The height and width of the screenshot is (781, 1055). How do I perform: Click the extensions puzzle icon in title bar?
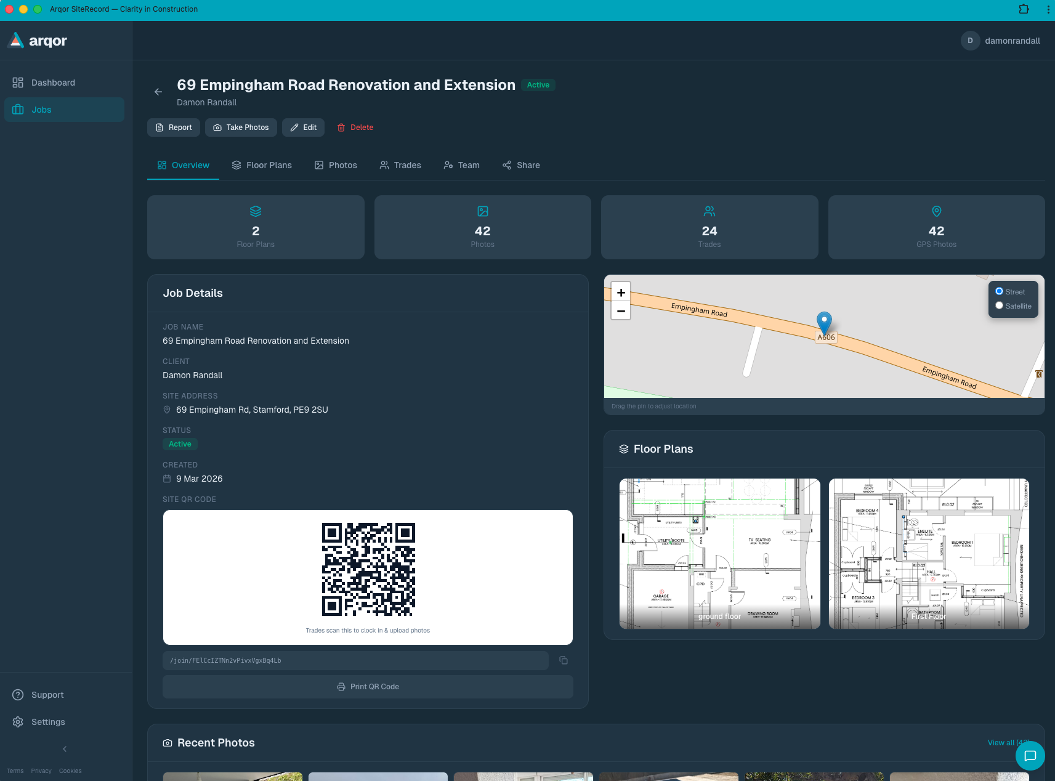(x=1024, y=9)
